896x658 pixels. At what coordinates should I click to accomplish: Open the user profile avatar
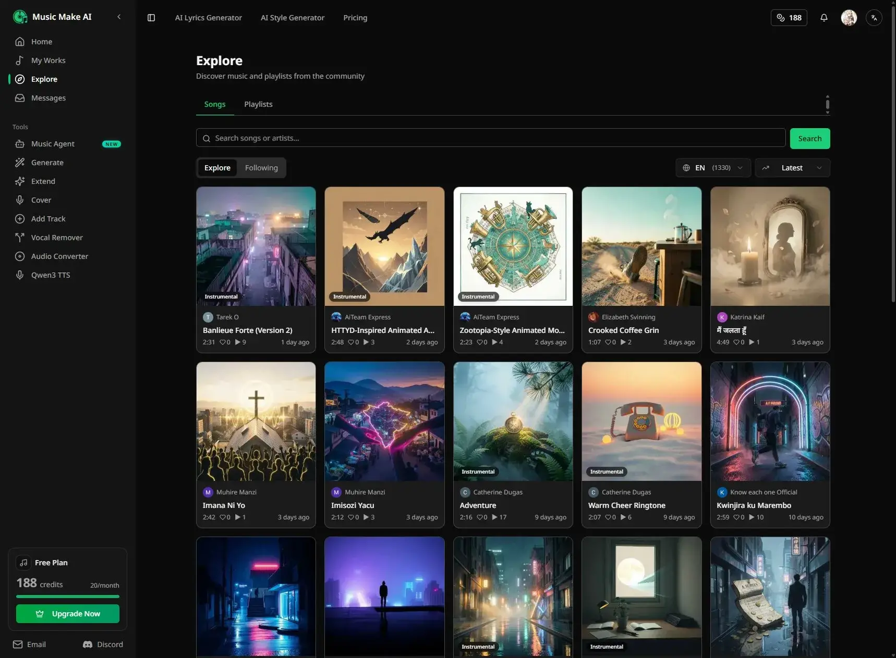coord(849,18)
